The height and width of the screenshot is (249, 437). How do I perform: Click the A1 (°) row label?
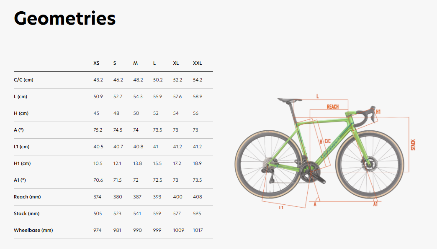20,180
